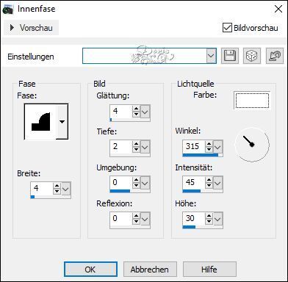This screenshot has height=282, width=288.
Task: Open the Höhe slider dropdown
Action: click(217, 219)
